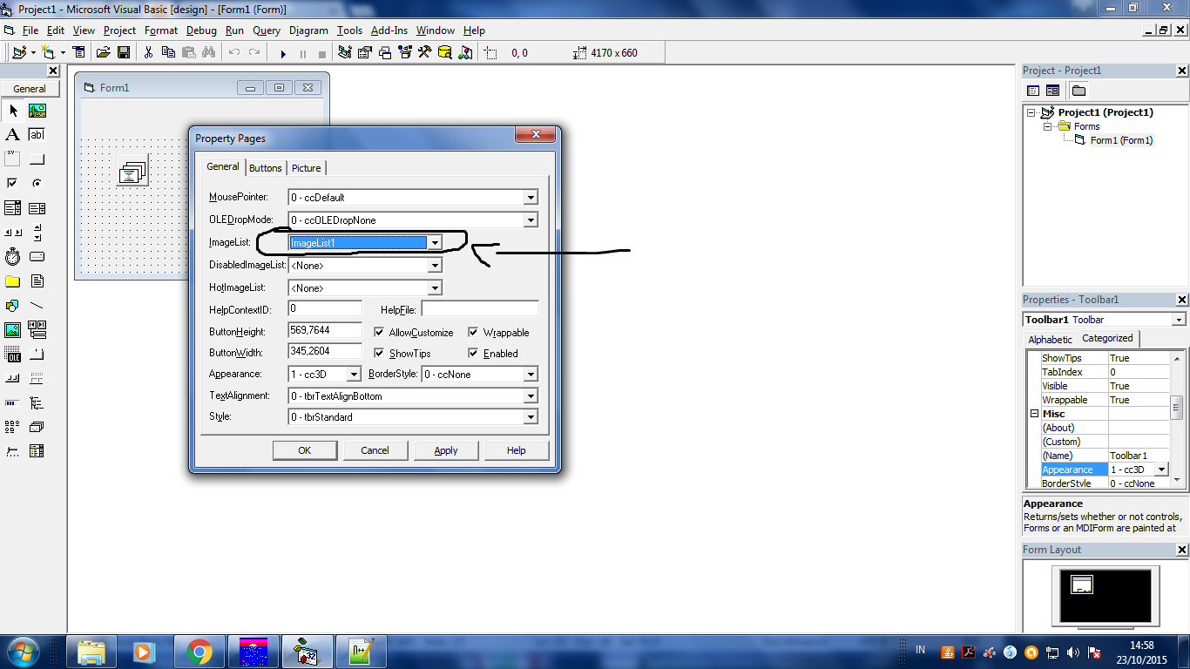Select the Timer control in the toolbox

13,256
